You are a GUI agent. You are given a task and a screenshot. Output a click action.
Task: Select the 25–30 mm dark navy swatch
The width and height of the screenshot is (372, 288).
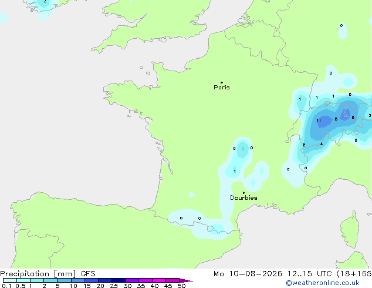pyautogui.click(x=118, y=280)
